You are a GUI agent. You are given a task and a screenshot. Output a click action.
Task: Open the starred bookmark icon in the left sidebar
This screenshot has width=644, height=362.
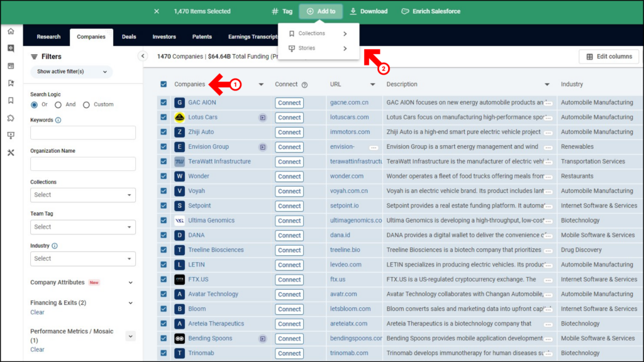click(11, 84)
